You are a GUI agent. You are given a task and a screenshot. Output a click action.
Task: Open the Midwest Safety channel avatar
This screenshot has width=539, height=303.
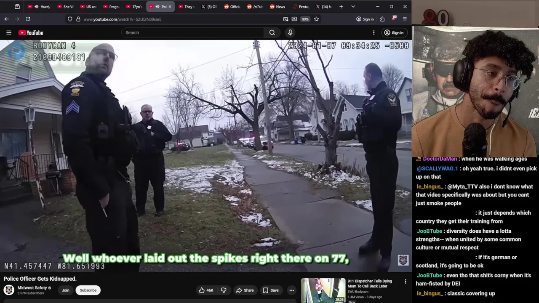pyautogui.click(x=9, y=290)
